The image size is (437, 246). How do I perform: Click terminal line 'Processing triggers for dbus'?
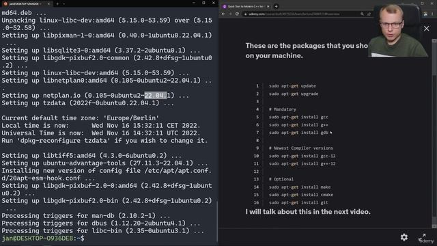[101, 223]
